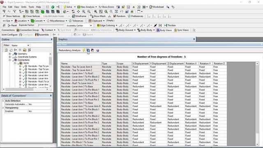Viewport: 263px width, 148px height.
Task: Expand the Geometry tree node
Action: pos(10,54)
